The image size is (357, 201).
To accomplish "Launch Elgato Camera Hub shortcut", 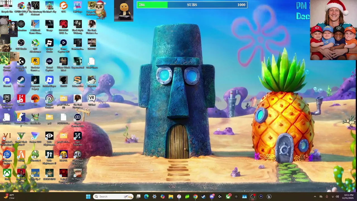I will pos(78,121).
